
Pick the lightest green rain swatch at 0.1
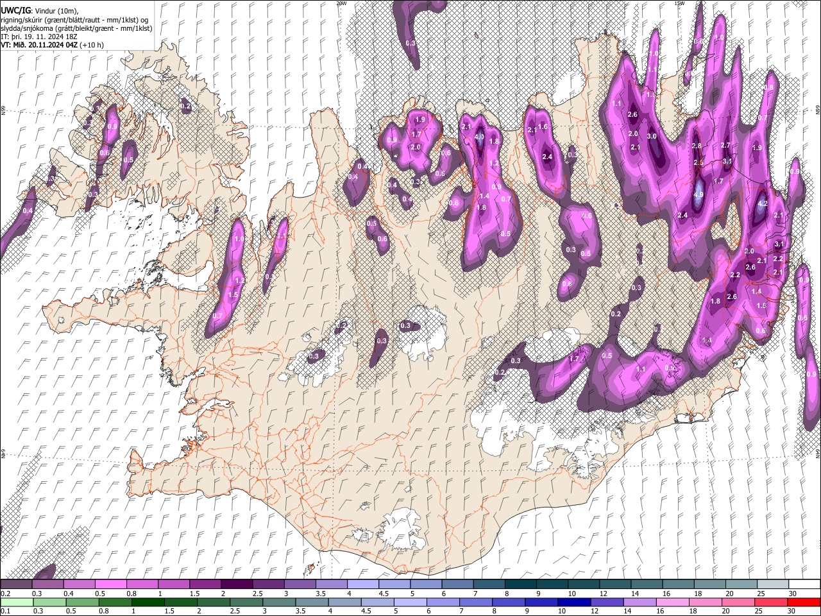(x=17, y=602)
